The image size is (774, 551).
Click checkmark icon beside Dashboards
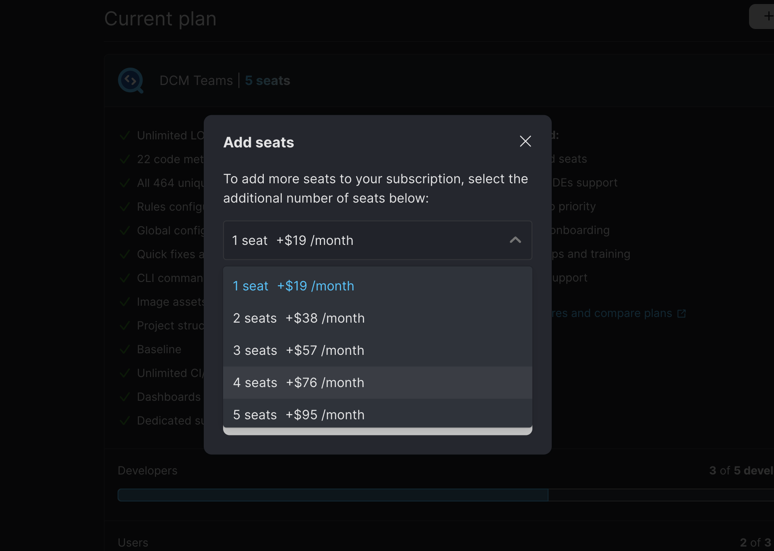point(125,397)
